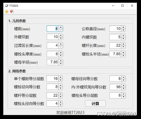
Task: Focus the 内/外螺纹周向等分数 value field
Action: pyautogui.click(x=116, y=87)
